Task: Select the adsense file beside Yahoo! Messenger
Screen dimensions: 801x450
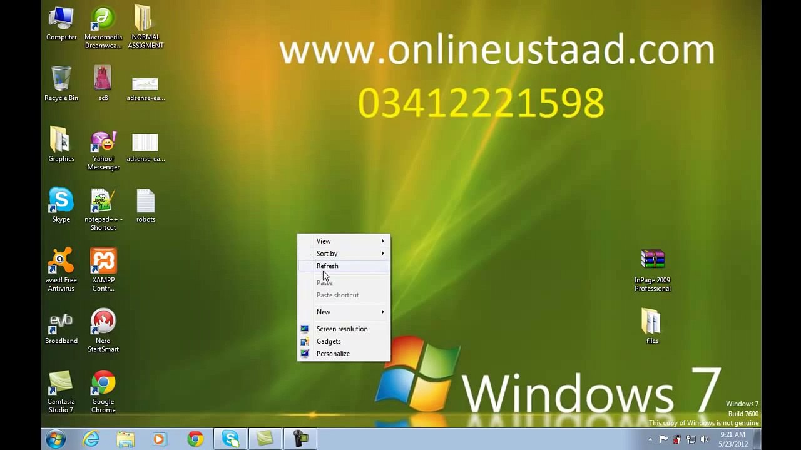Action: click(x=145, y=147)
